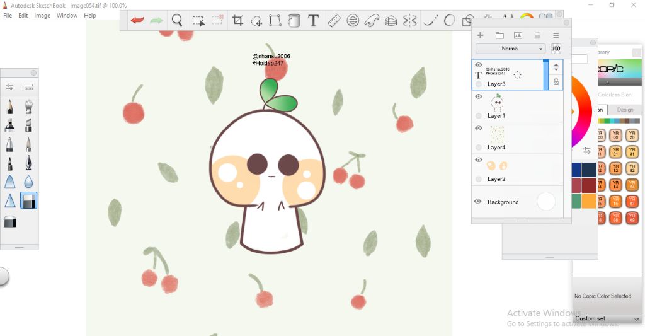645x336 pixels.
Task: Open the Help menu
Action: pos(89,16)
